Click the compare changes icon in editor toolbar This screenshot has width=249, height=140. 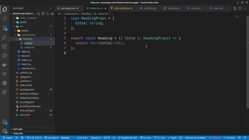click(235, 8)
